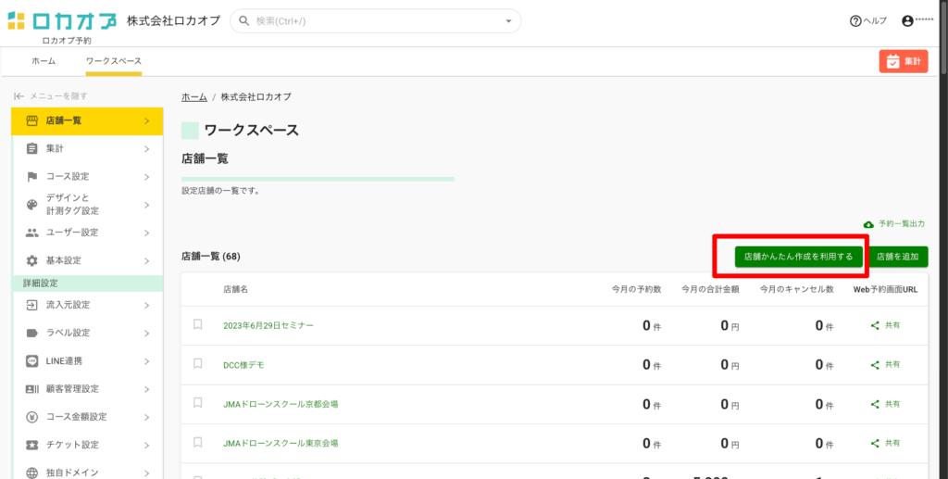
Task: Click the 顧客管理設定 contact card icon
Action: pyautogui.click(x=32, y=389)
